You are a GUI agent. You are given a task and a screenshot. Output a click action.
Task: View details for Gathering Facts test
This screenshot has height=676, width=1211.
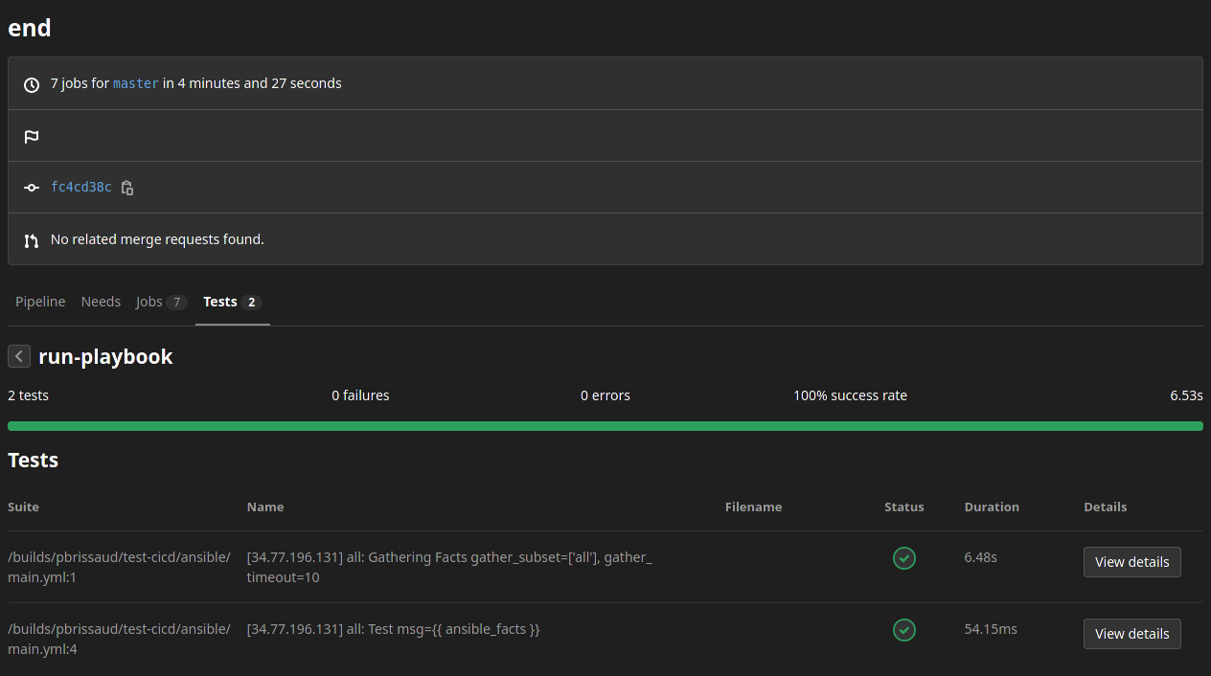point(1132,562)
